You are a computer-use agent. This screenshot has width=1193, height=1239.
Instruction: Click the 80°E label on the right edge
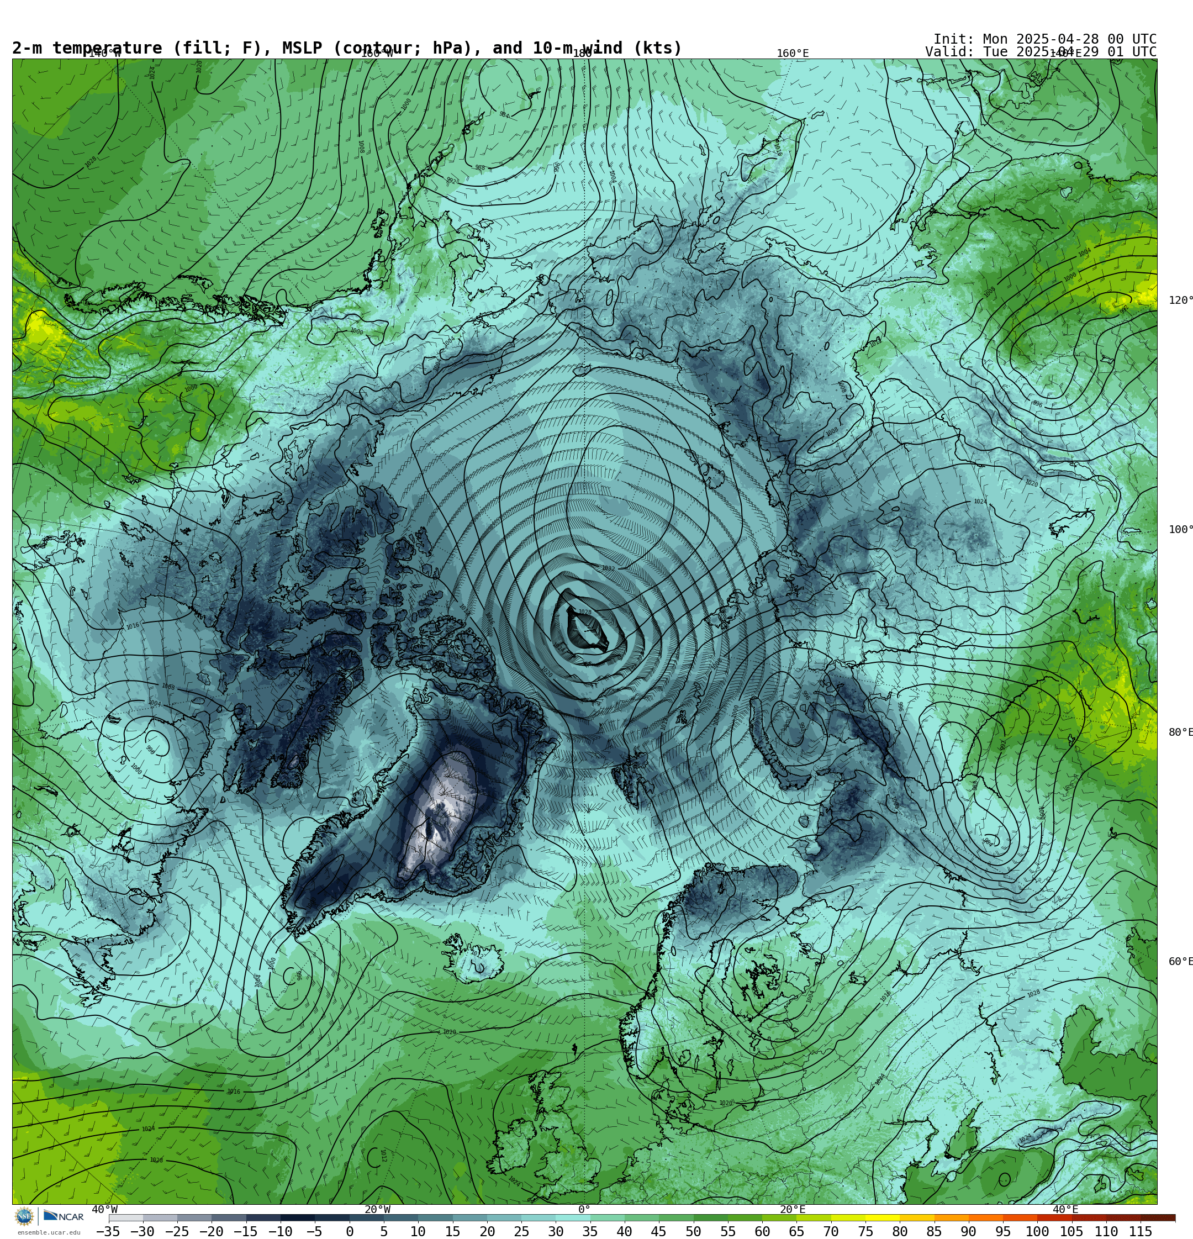click(x=1180, y=732)
